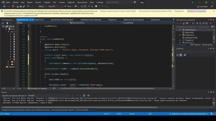Switch to the Team Explorer tab
Viewport: 216px width, 121px height.
point(195,45)
